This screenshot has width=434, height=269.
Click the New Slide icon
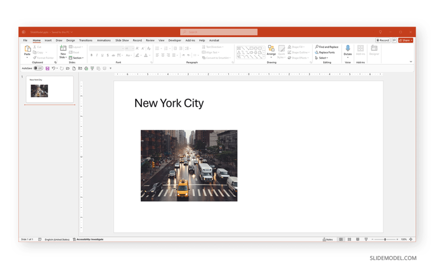[63, 48]
